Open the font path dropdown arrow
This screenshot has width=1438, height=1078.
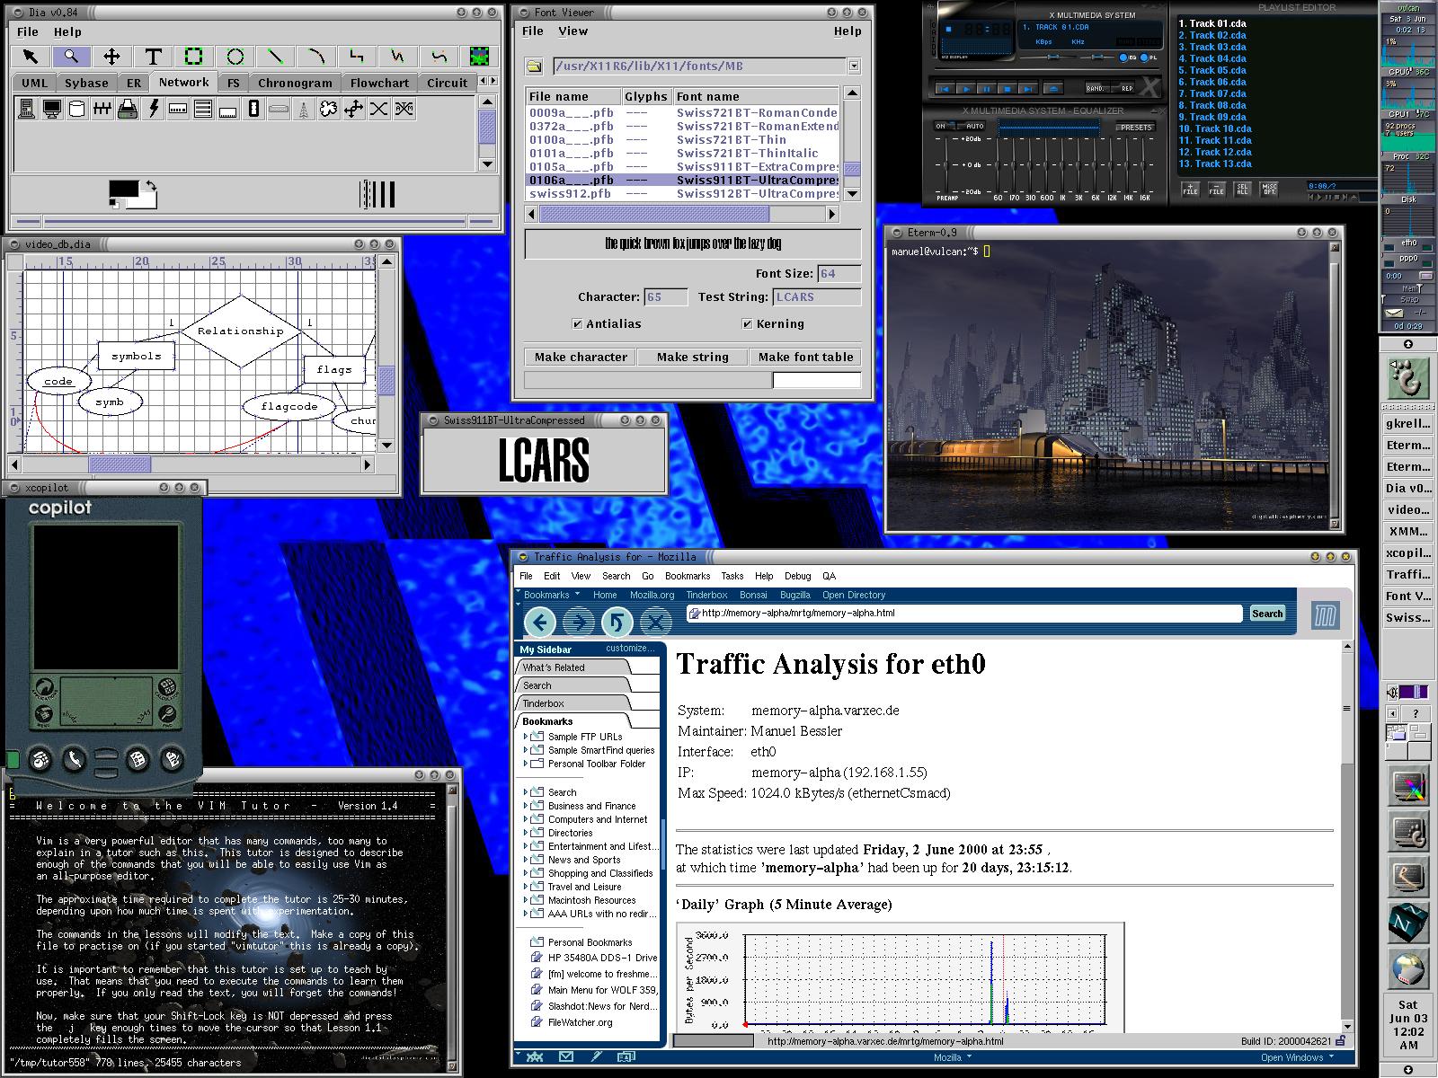(x=854, y=66)
